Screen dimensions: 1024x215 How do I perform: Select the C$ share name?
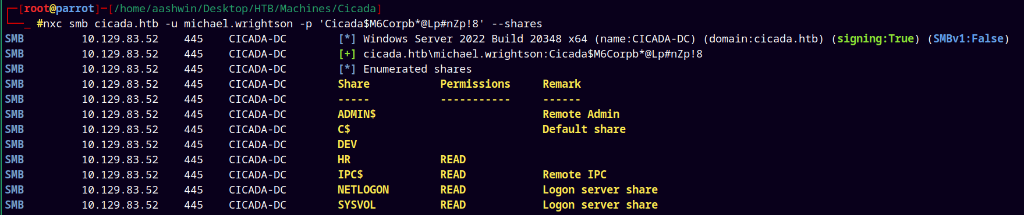344,130
